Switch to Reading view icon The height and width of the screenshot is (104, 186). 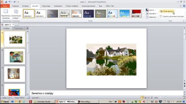[x=149, y=98]
